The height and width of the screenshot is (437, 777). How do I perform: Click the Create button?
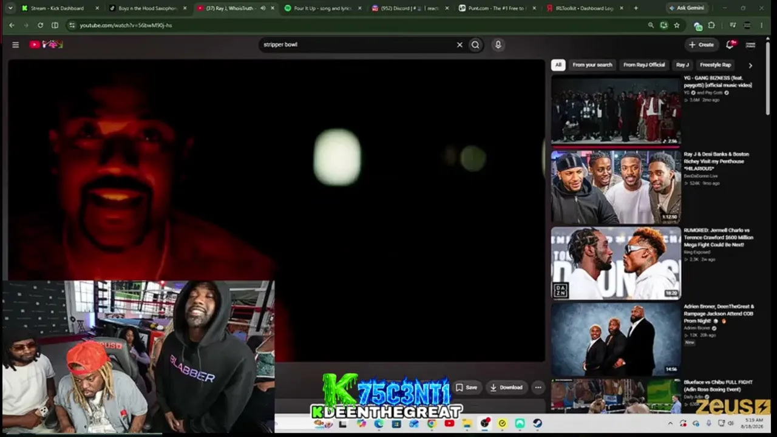701,44
